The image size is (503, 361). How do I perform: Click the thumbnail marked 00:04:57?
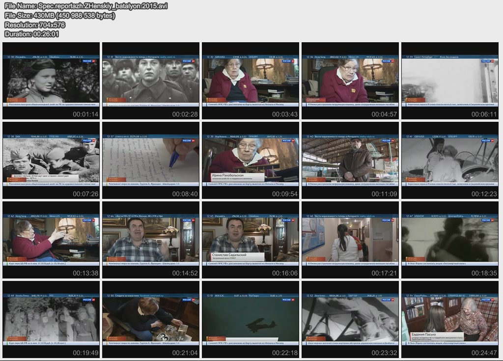coord(350,81)
